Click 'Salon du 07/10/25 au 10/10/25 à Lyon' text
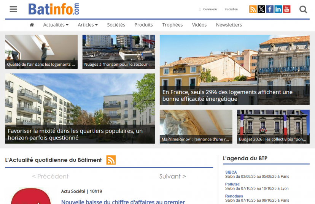 (257, 188)
